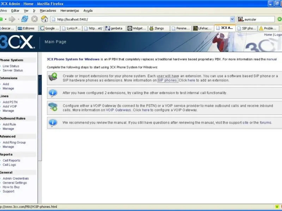Switch to the Widget... tab
This screenshot has width=282, height=211.
pos(137,28)
